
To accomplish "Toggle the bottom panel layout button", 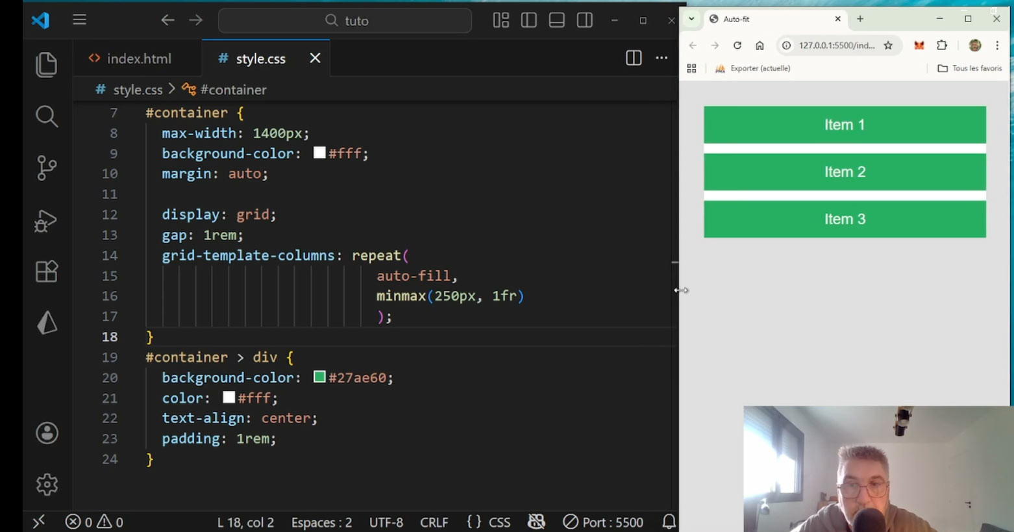I will tap(557, 20).
